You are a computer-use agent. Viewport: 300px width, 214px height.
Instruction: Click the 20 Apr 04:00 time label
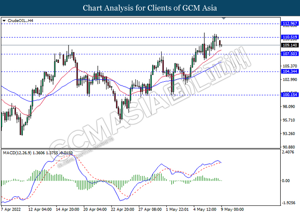(95, 209)
